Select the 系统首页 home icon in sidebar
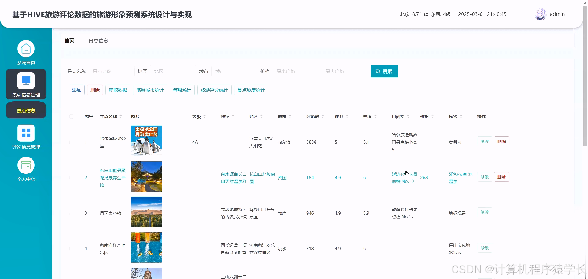The height and width of the screenshot is (279, 588). [26, 48]
